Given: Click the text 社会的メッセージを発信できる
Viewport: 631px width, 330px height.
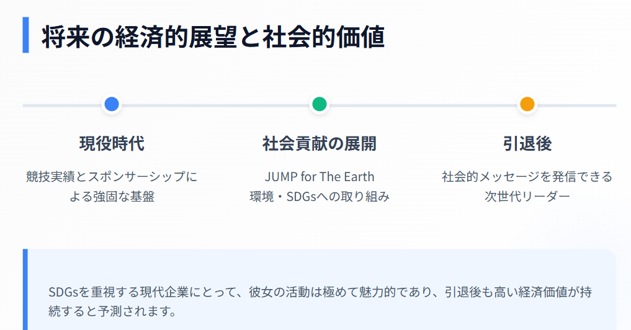Looking at the screenshot, I should [x=527, y=177].
